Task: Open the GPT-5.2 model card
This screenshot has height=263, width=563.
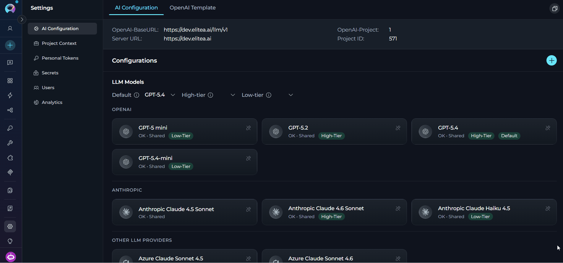Action: point(334,131)
